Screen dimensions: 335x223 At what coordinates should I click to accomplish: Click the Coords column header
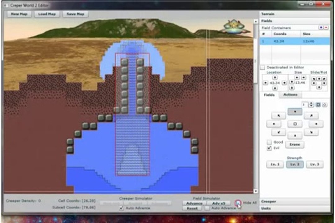coord(286,34)
